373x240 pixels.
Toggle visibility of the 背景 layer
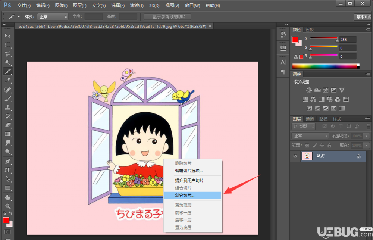point(295,156)
